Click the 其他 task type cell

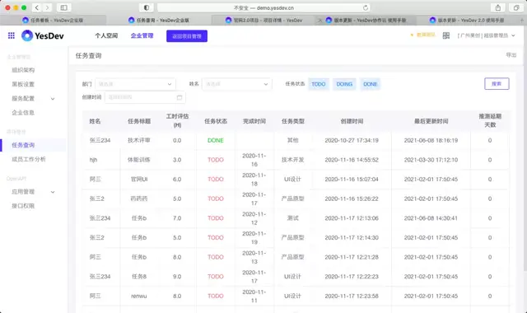pos(293,140)
